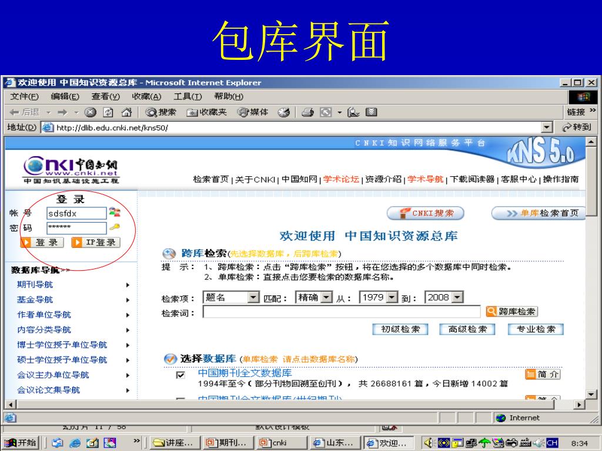Expand the 作者单位导航 arrow

tap(128, 315)
